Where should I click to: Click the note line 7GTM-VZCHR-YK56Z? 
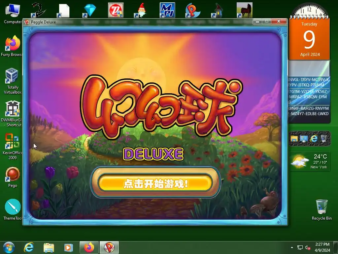coord(309,97)
